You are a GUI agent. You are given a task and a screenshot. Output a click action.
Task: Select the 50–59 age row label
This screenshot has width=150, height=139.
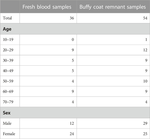click(8, 81)
